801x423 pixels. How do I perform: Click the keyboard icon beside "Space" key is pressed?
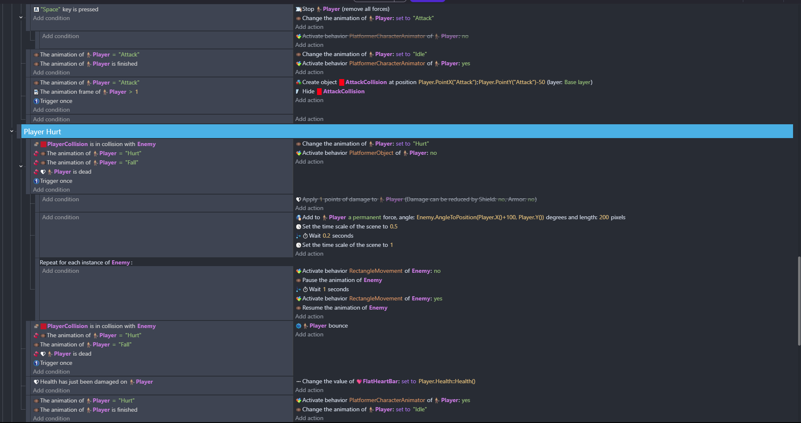click(36, 9)
